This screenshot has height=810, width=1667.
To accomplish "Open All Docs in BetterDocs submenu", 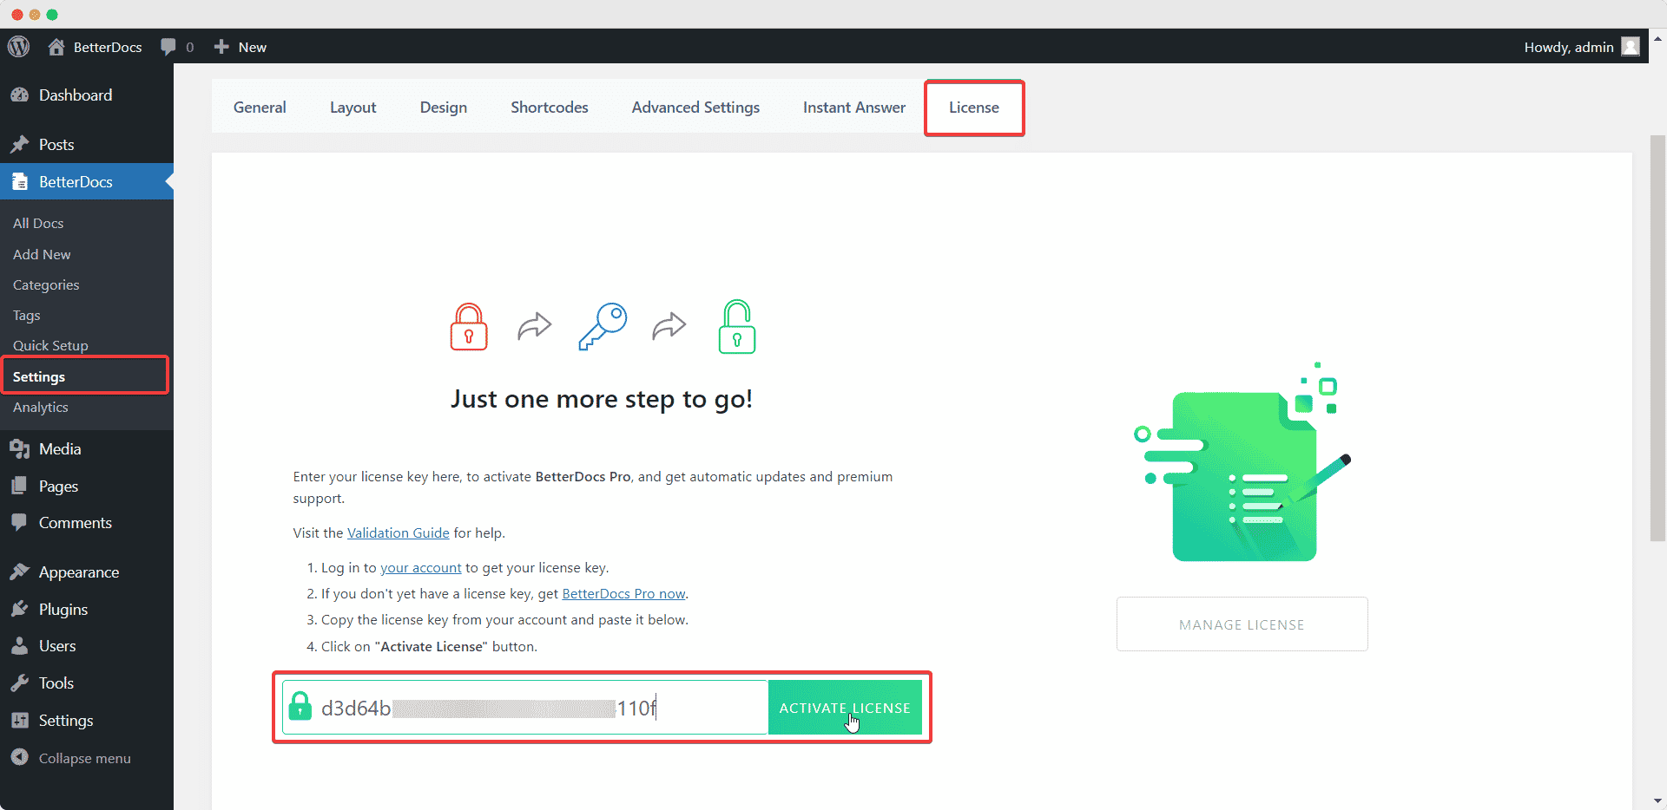I will (x=38, y=224).
